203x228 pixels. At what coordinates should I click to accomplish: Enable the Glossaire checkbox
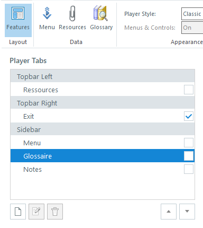tap(189, 156)
